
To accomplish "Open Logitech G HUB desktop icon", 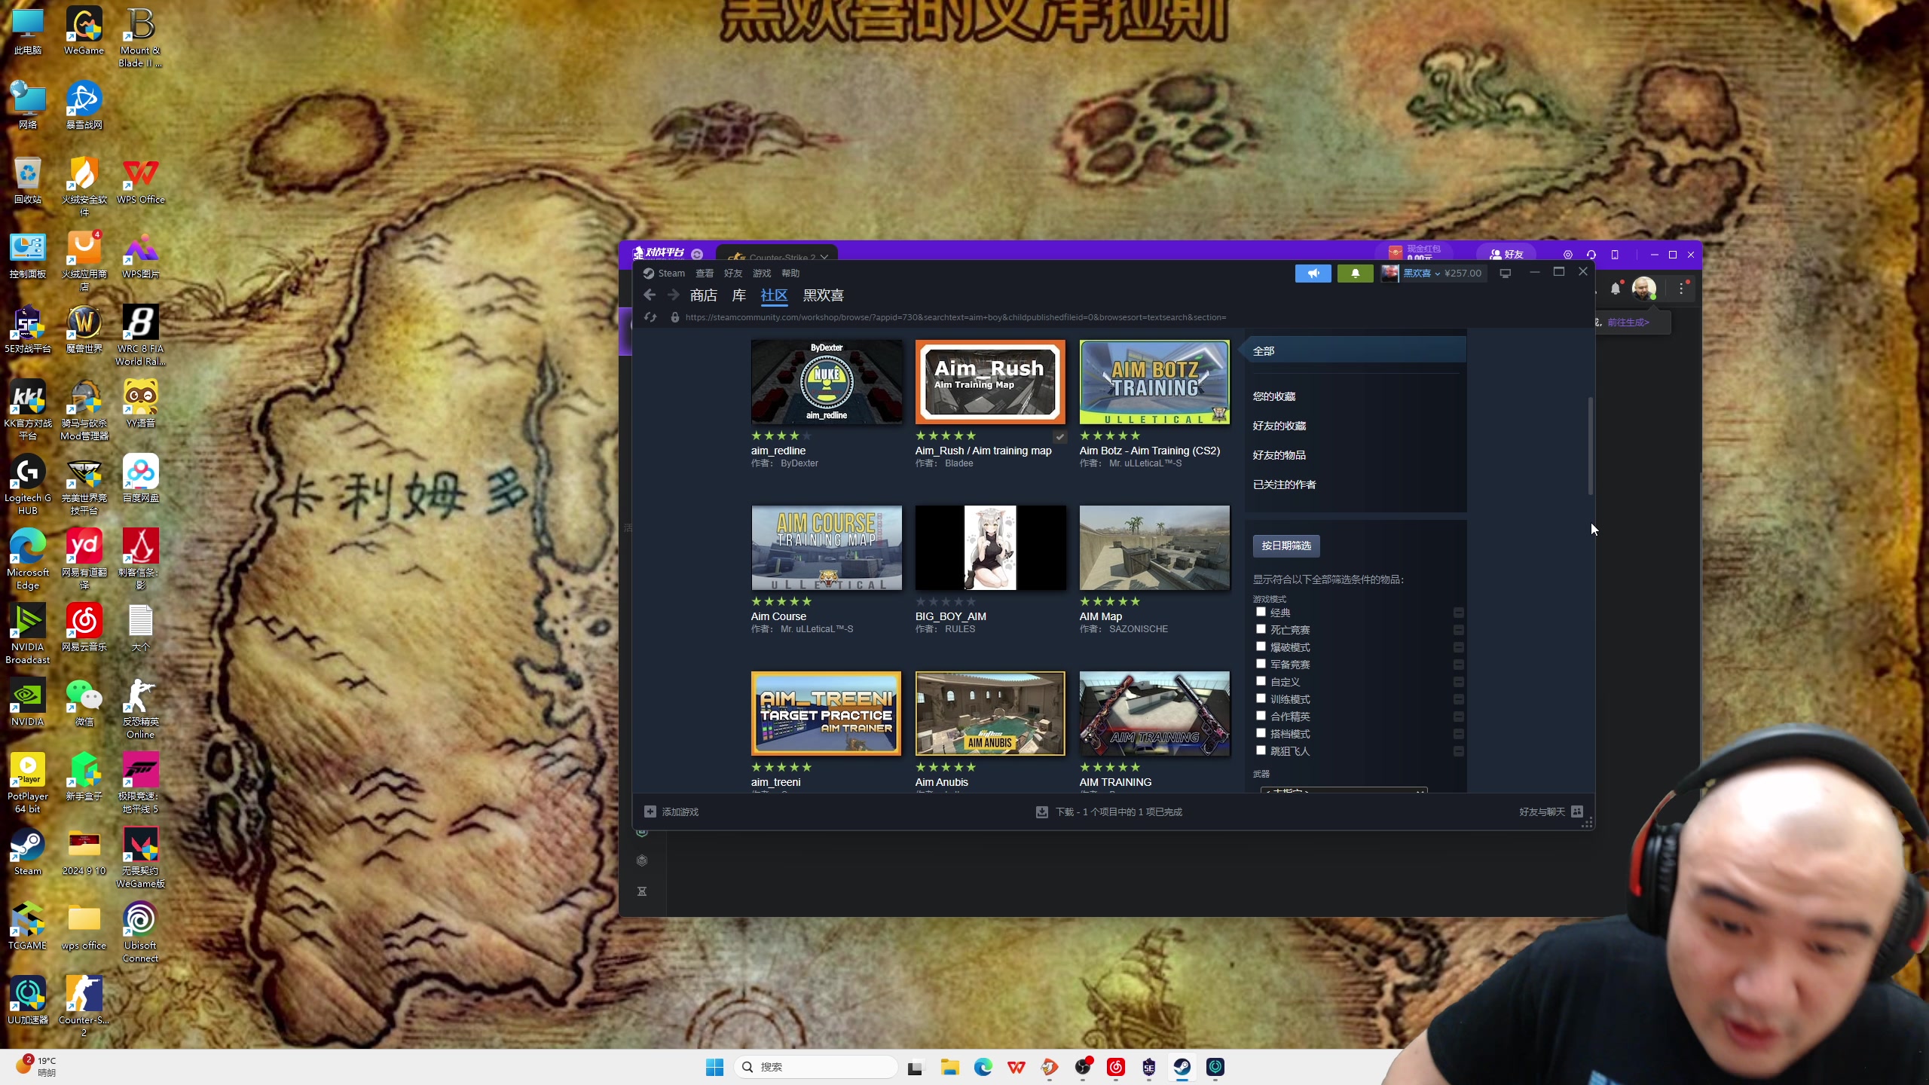I will click(x=28, y=484).
